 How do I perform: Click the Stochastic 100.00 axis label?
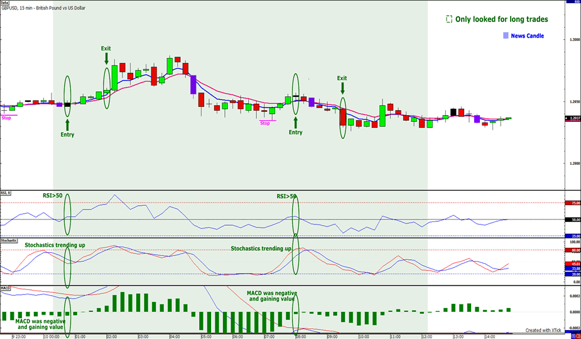[574, 242]
